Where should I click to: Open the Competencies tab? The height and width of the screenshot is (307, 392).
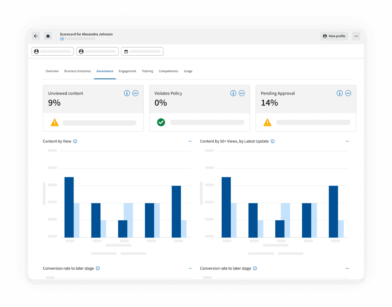[x=168, y=71]
